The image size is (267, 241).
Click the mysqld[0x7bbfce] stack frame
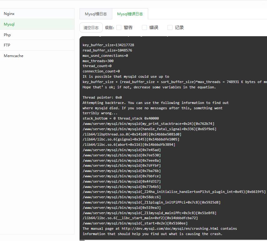(x=122, y=176)
